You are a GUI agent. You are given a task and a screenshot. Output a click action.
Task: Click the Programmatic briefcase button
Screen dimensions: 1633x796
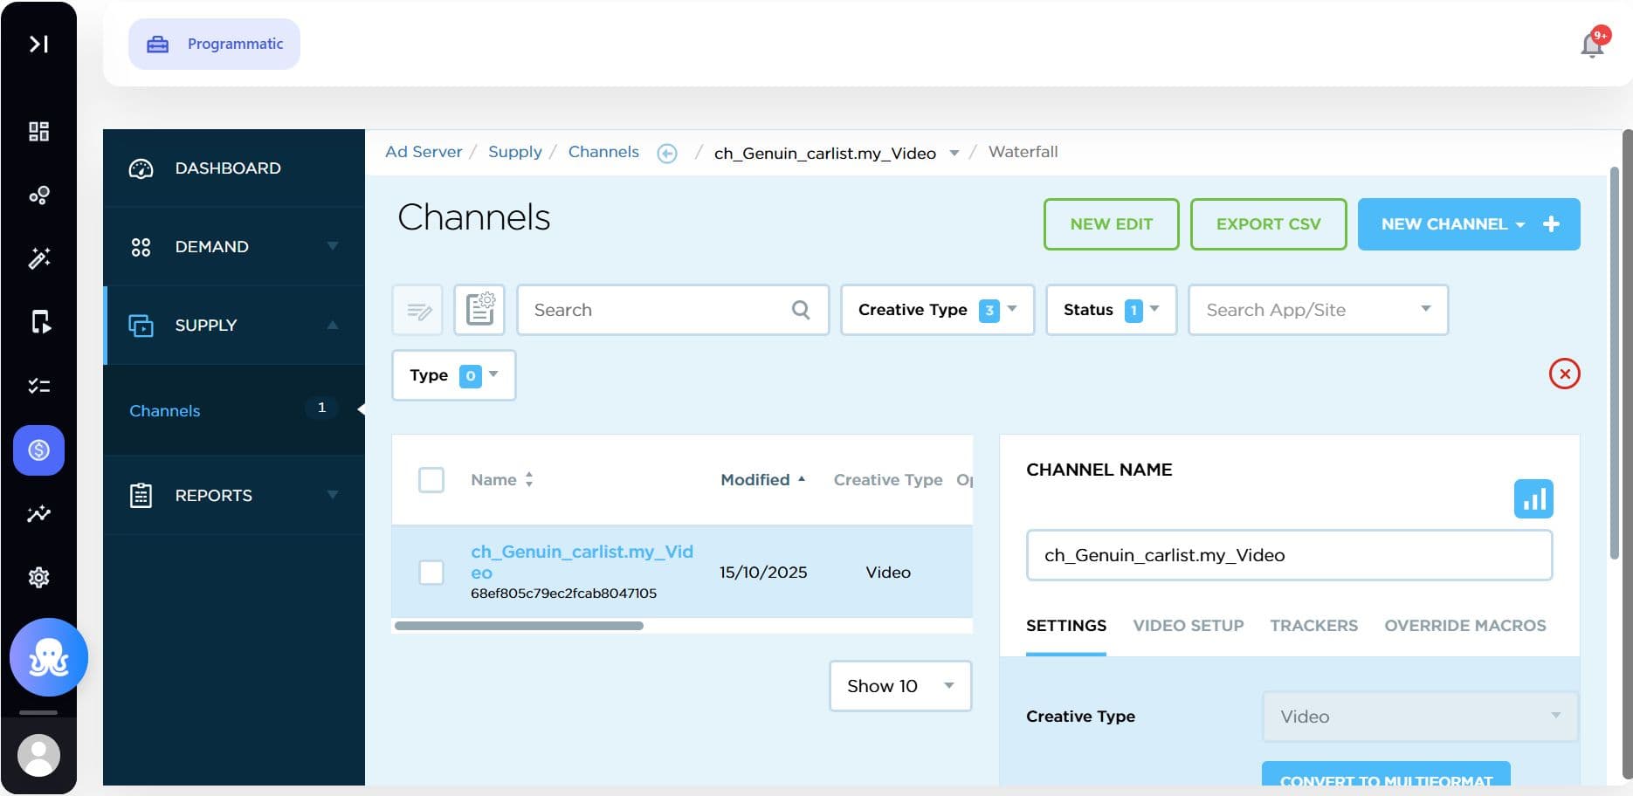click(214, 45)
